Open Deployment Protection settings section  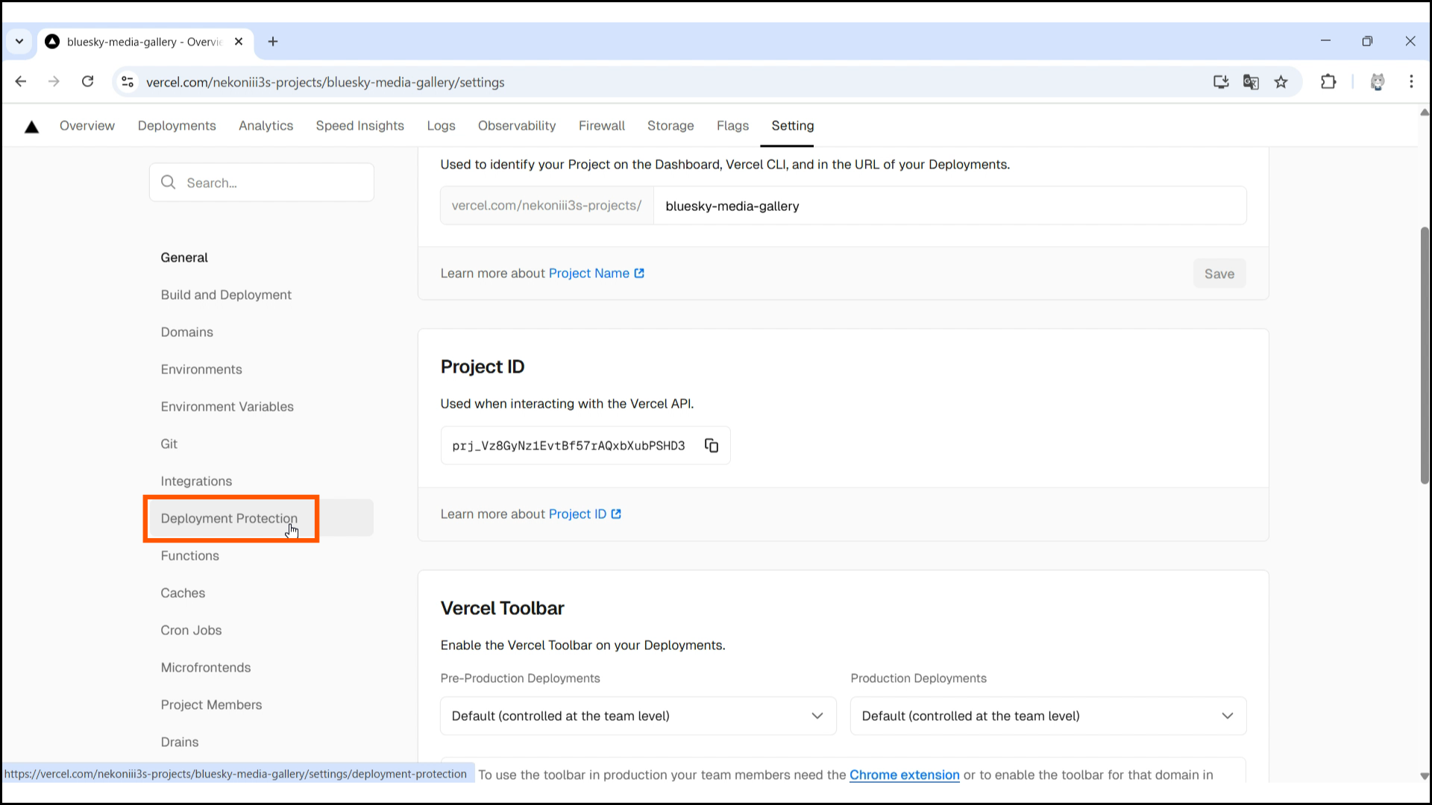pyautogui.click(x=229, y=518)
